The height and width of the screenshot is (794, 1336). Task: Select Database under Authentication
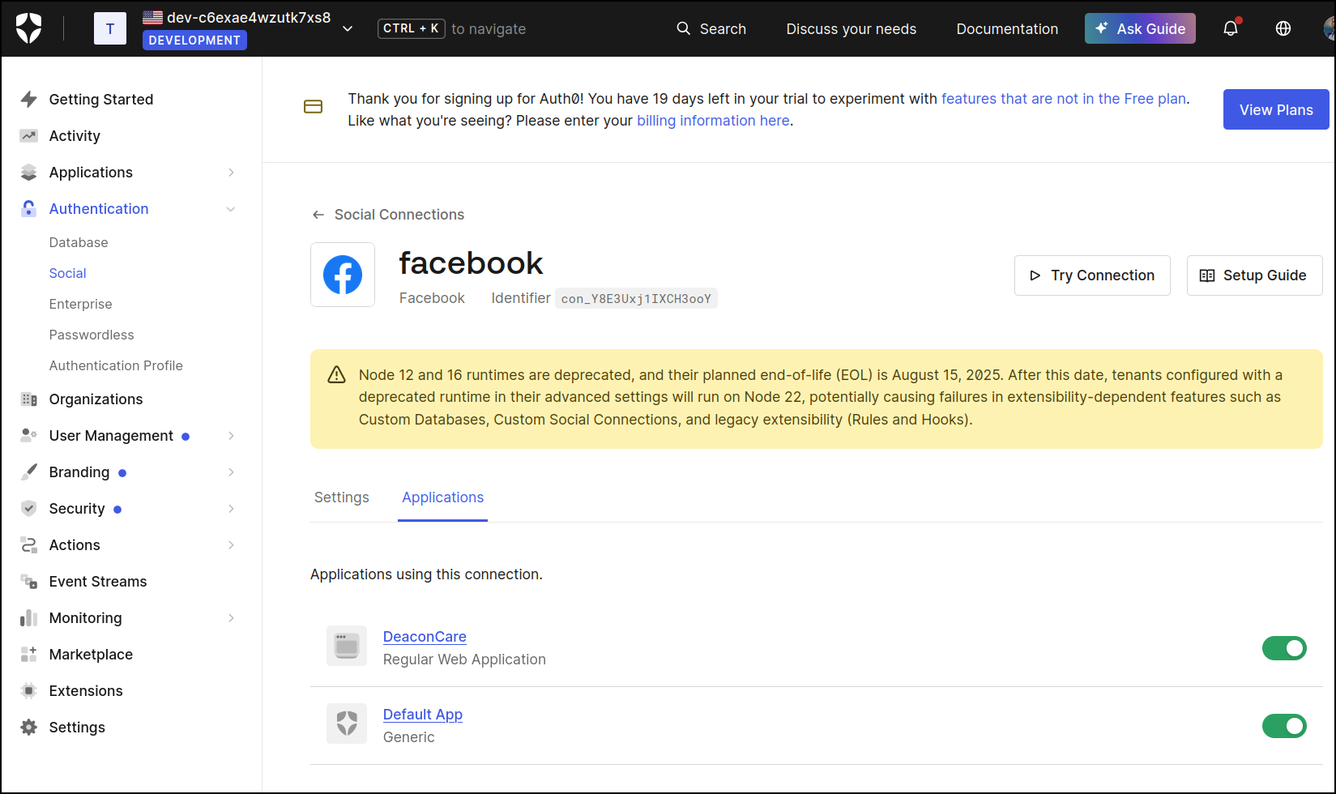(x=79, y=242)
